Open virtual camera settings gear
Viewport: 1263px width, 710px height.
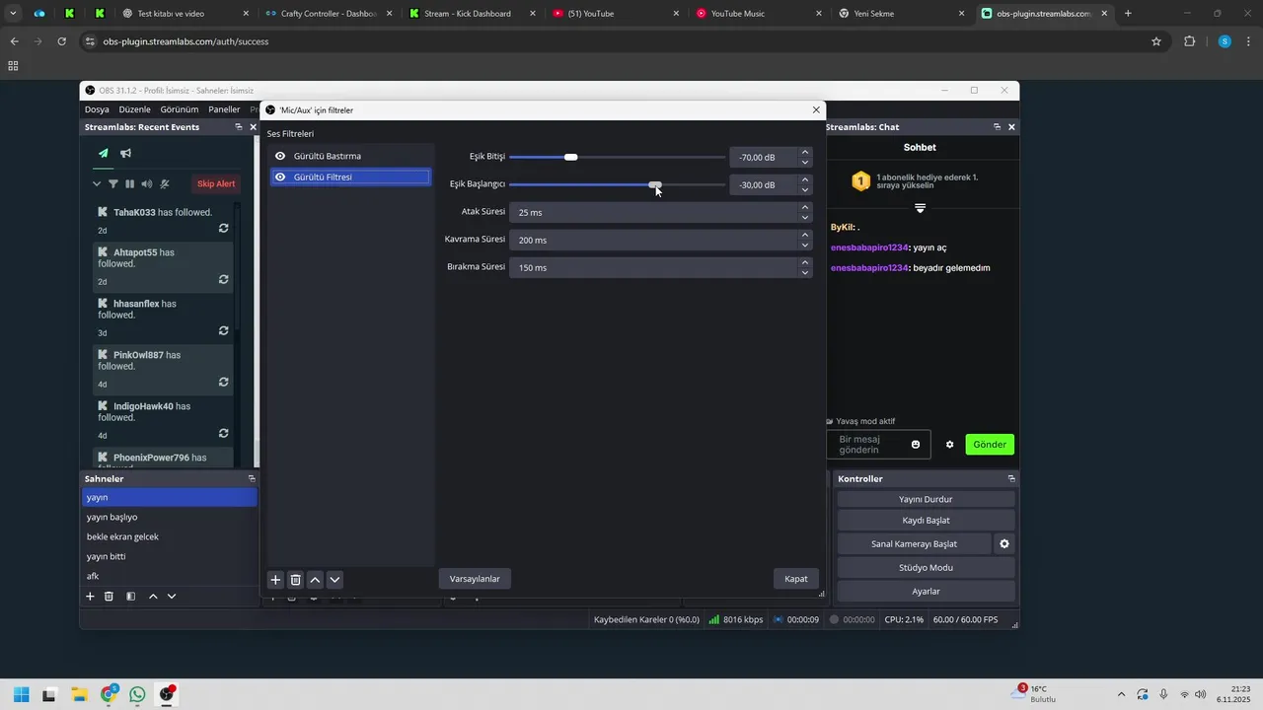pyautogui.click(x=1004, y=543)
